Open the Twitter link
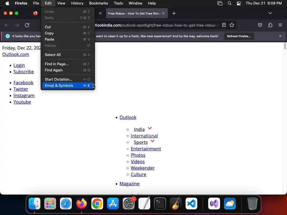This screenshot has height=215, width=287. pyautogui.click(x=21, y=89)
